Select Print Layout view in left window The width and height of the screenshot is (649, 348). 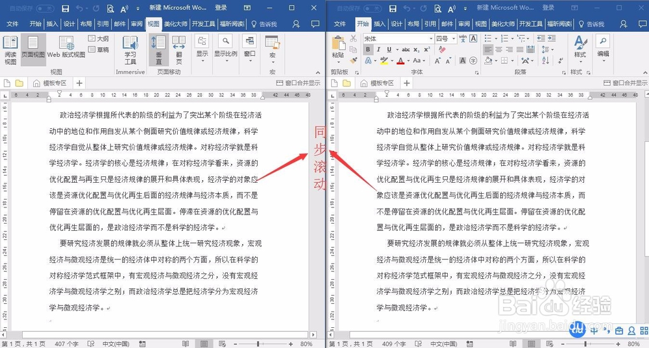(x=32, y=50)
